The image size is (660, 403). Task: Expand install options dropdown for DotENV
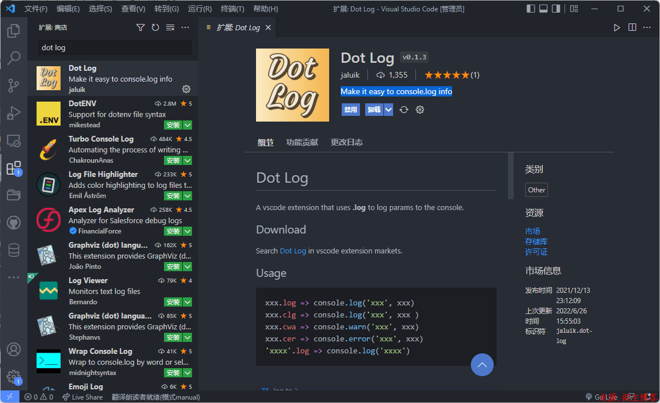click(x=188, y=125)
